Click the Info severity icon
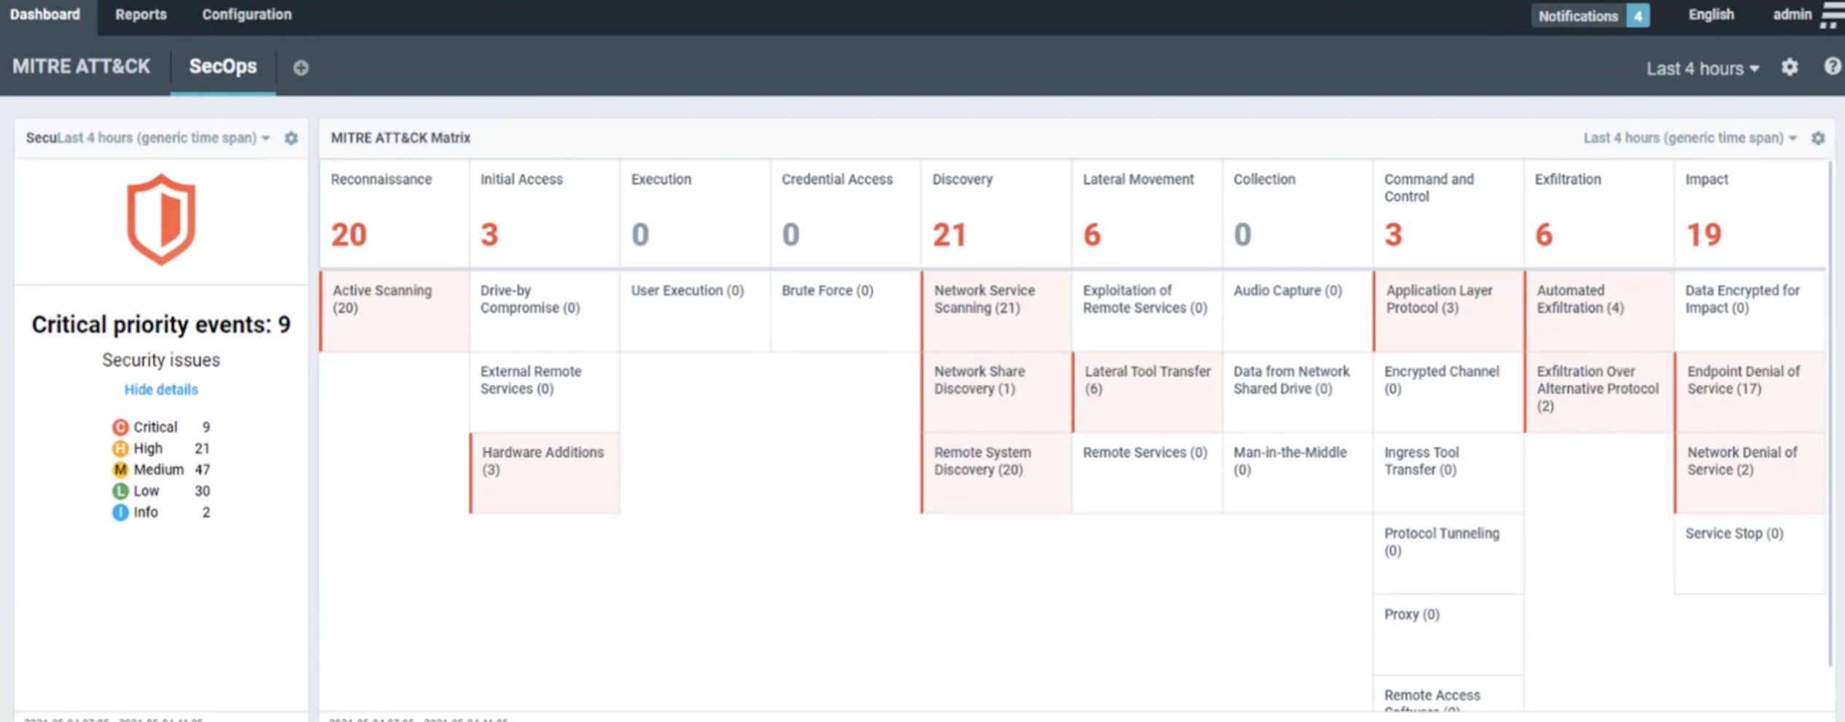1845x722 pixels. [x=120, y=512]
